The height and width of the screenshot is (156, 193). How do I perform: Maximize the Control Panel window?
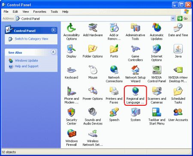pyautogui.click(x=182, y=5)
